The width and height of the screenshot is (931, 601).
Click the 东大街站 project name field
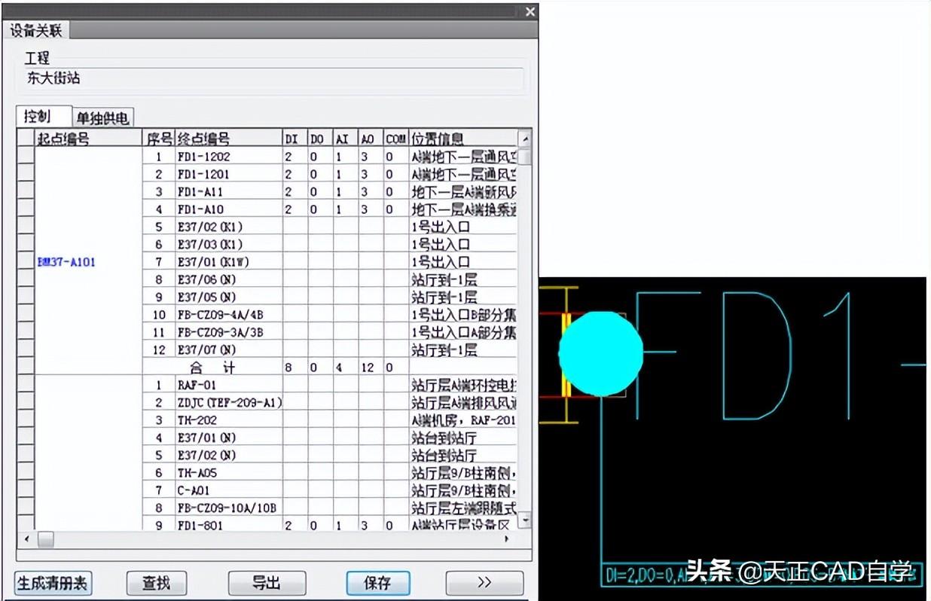[x=273, y=78]
